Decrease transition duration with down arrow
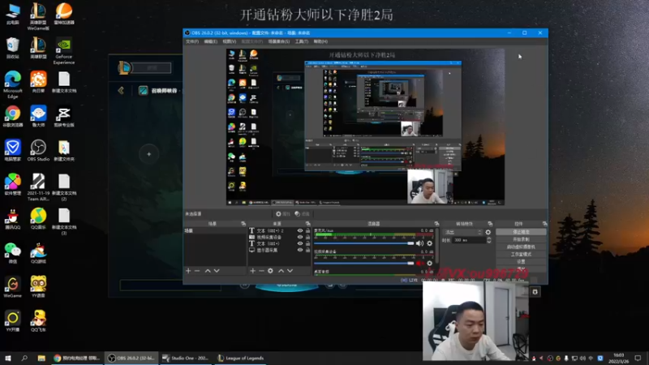The height and width of the screenshot is (365, 649). (489, 242)
